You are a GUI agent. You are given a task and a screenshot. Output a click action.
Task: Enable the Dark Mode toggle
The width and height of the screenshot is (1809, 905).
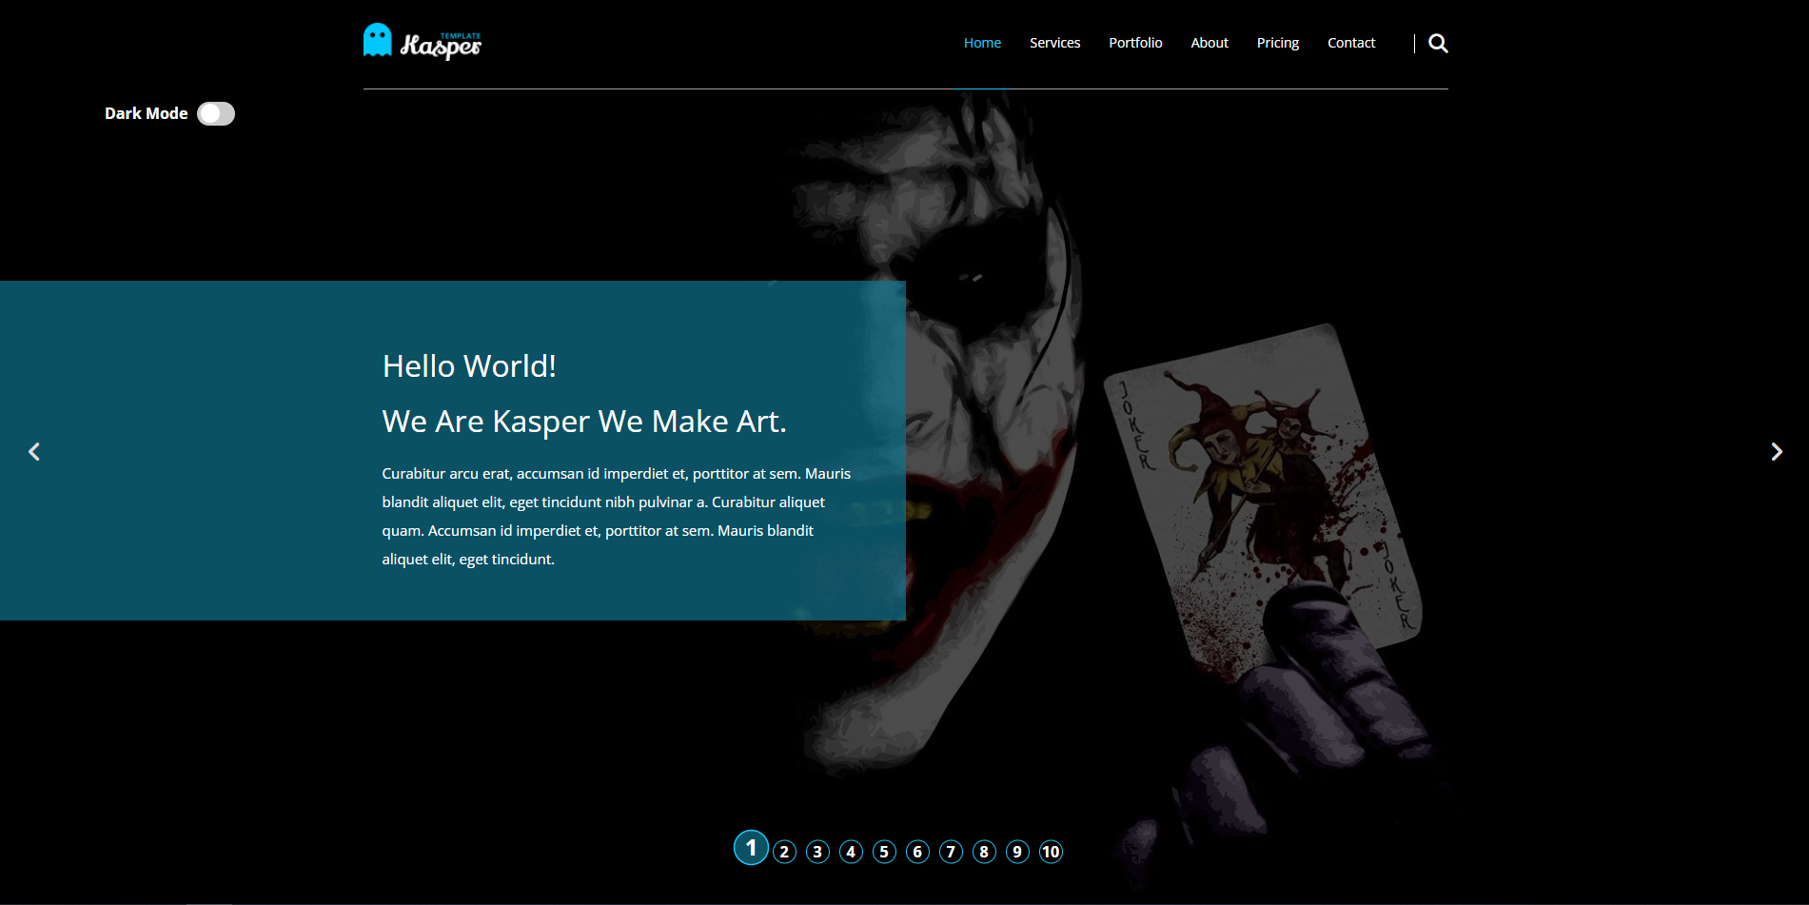216,113
